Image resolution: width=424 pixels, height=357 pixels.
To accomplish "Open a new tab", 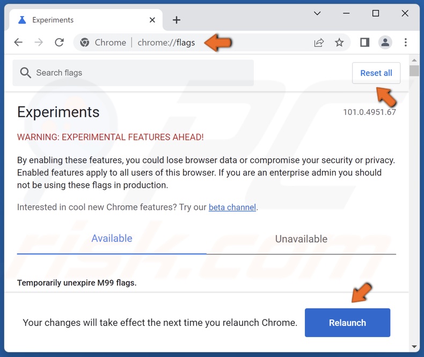I will (x=176, y=20).
